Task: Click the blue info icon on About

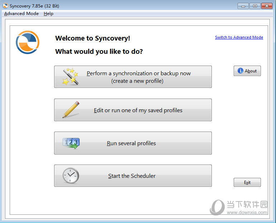Action: (240, 71)
